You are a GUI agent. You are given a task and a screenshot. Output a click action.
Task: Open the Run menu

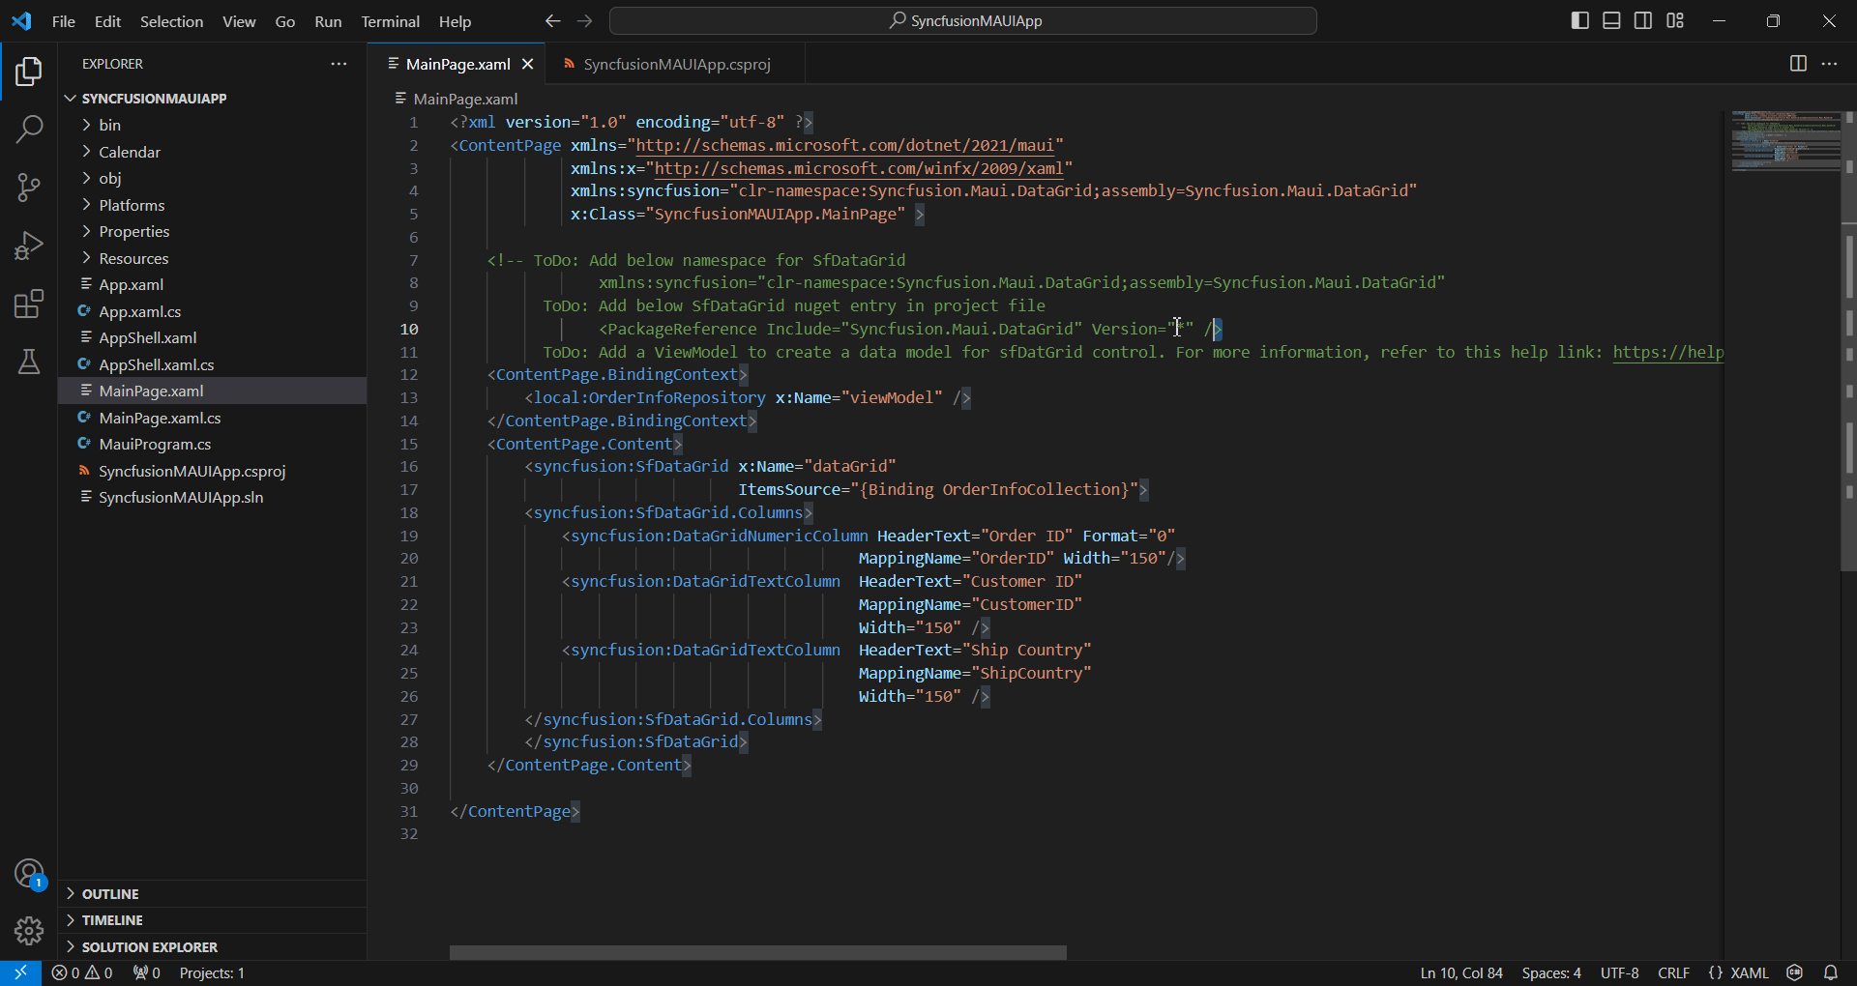click(328, 21)
